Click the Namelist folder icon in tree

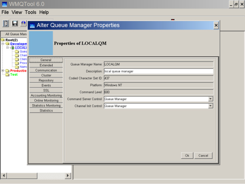17,67
